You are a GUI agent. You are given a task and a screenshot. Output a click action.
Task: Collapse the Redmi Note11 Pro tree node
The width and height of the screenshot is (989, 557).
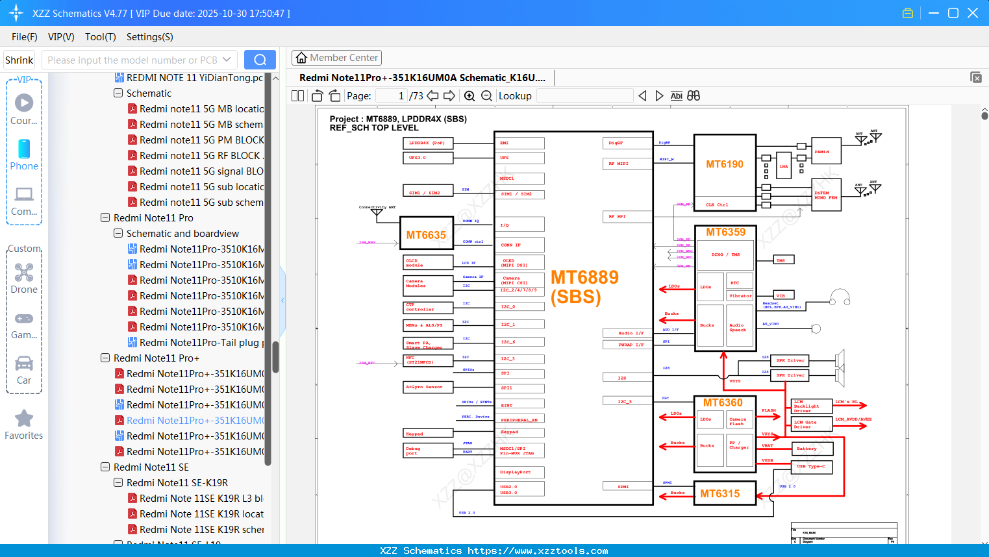[x=105, y=217]
